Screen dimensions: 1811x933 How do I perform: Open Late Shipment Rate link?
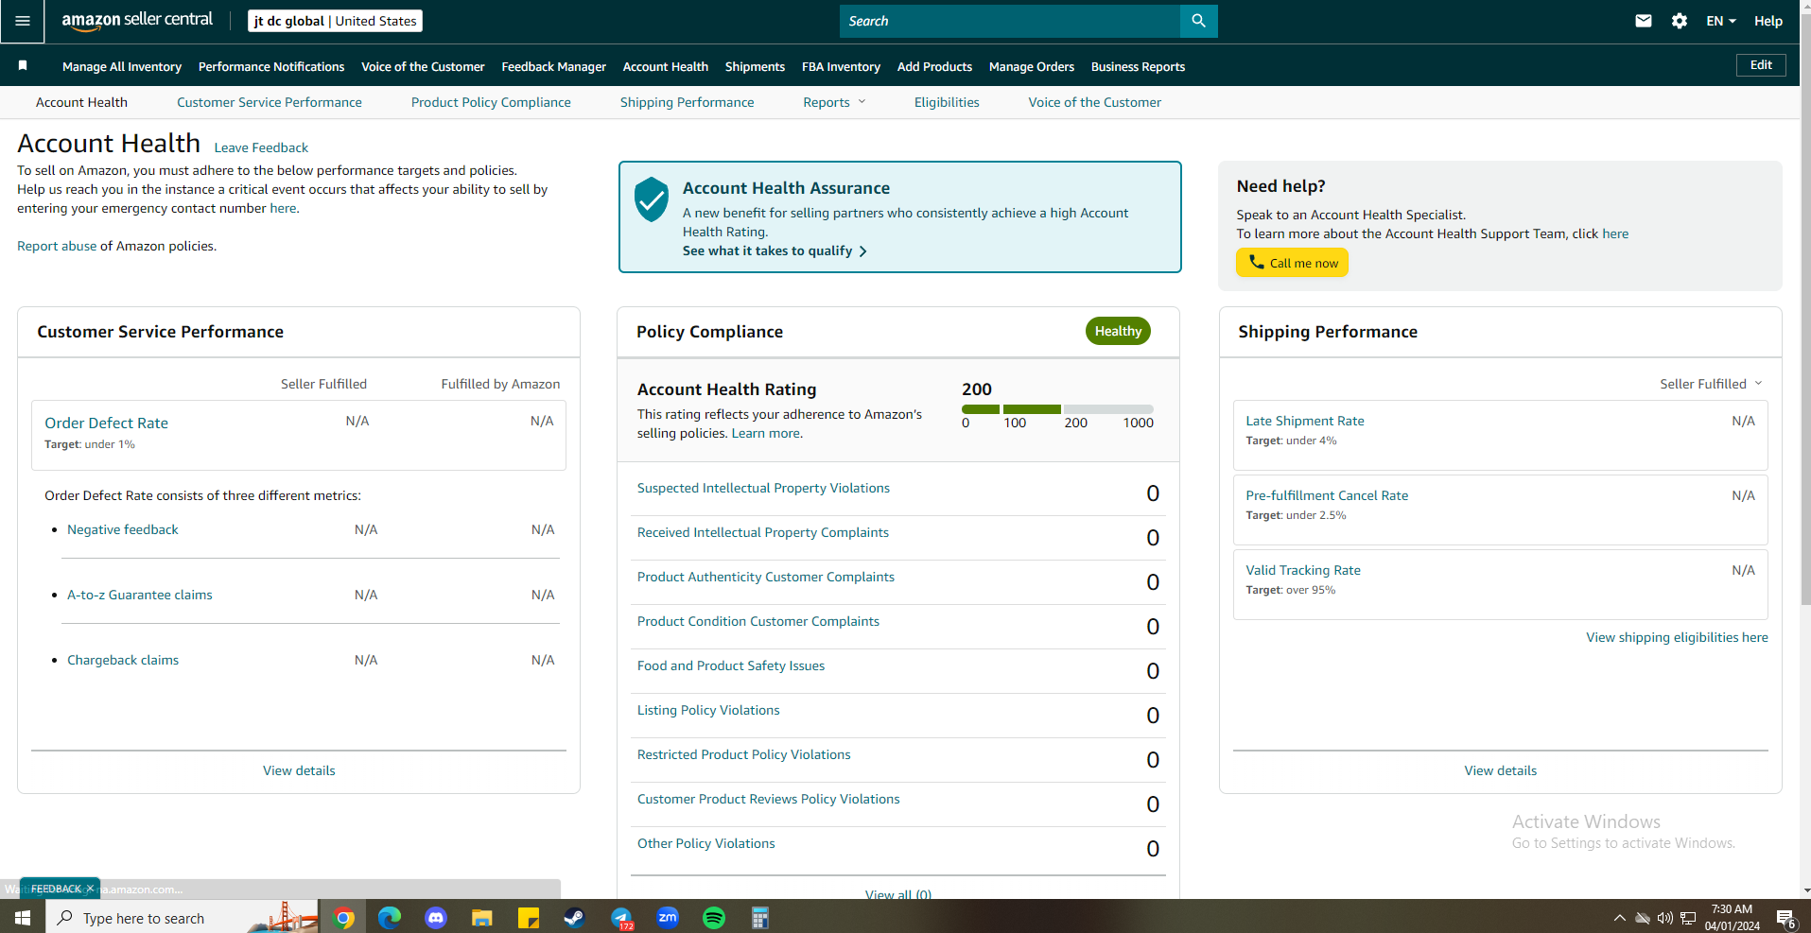tap(1305, 421)
